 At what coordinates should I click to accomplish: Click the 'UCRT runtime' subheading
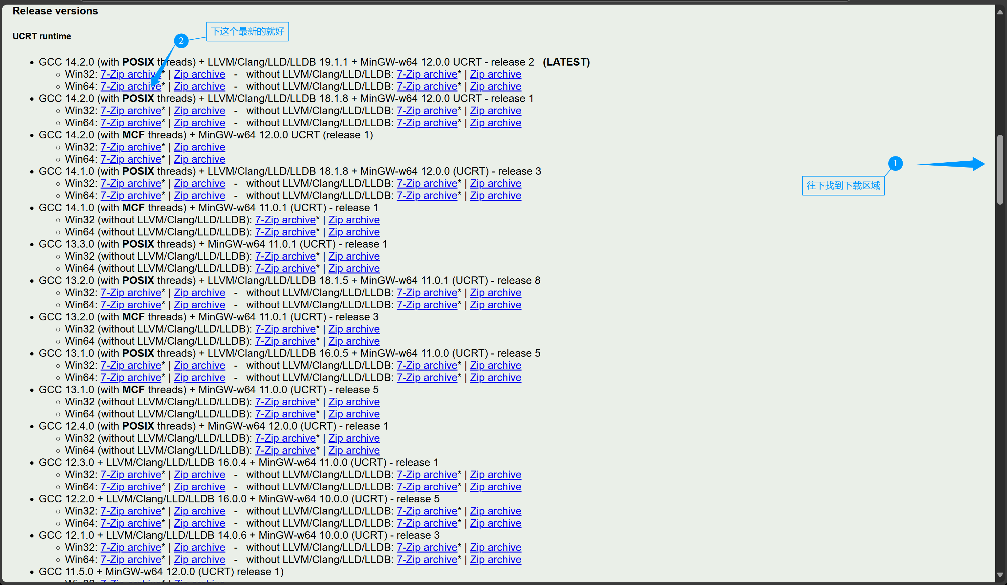[x=42, y=36]
